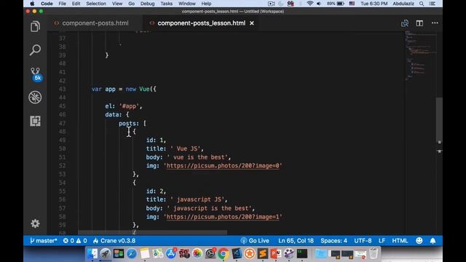466x262 pixels.
Task: Click the 'id: 2,' code line
Action: coord(156,191)
